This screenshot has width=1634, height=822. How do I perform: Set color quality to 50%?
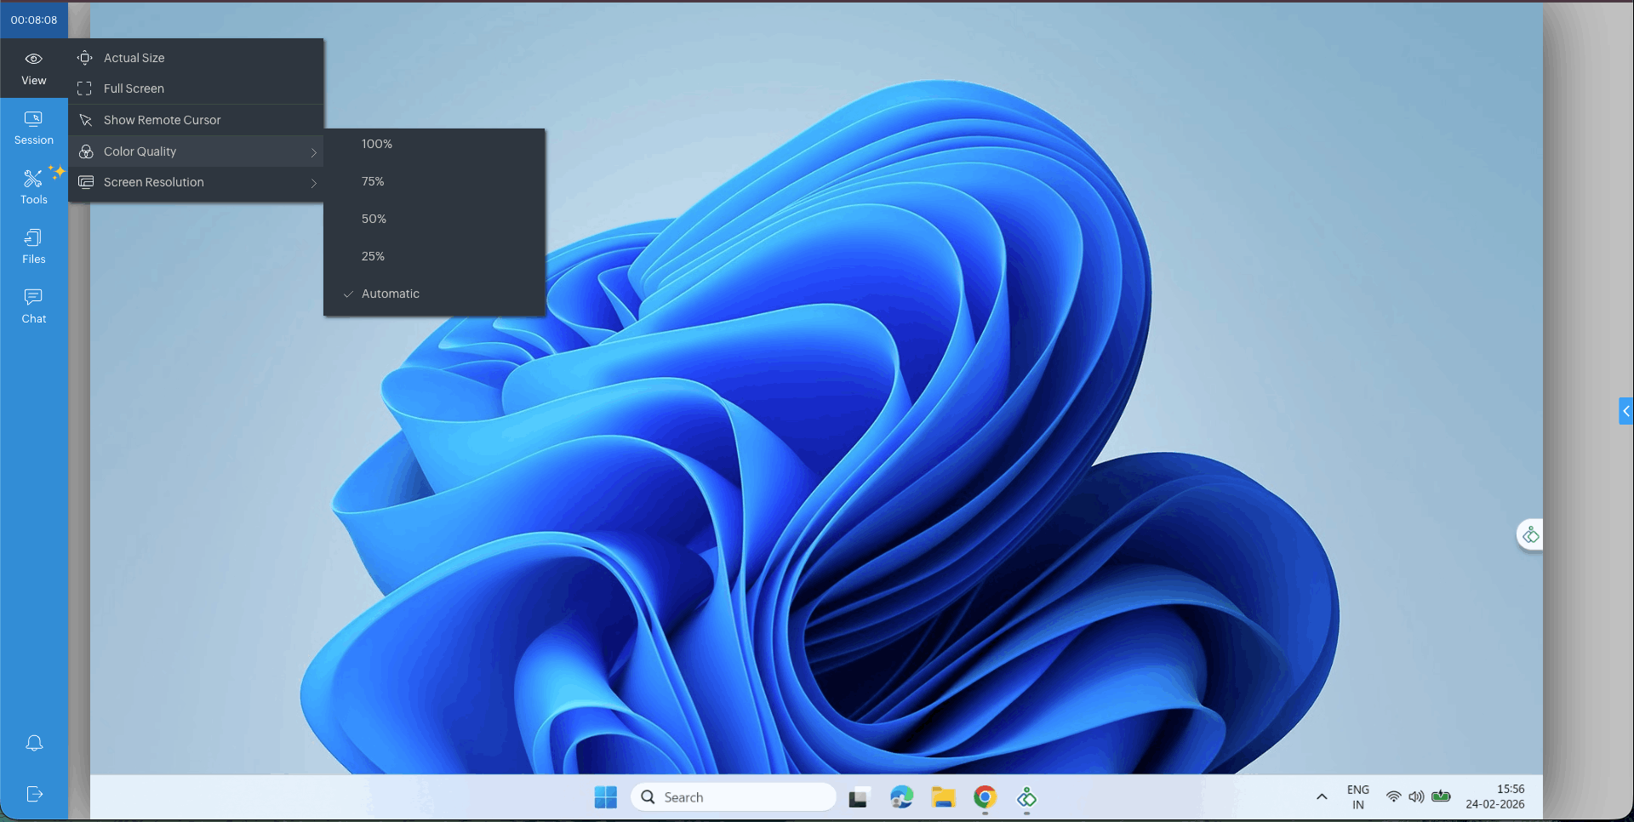pos(374,219)
